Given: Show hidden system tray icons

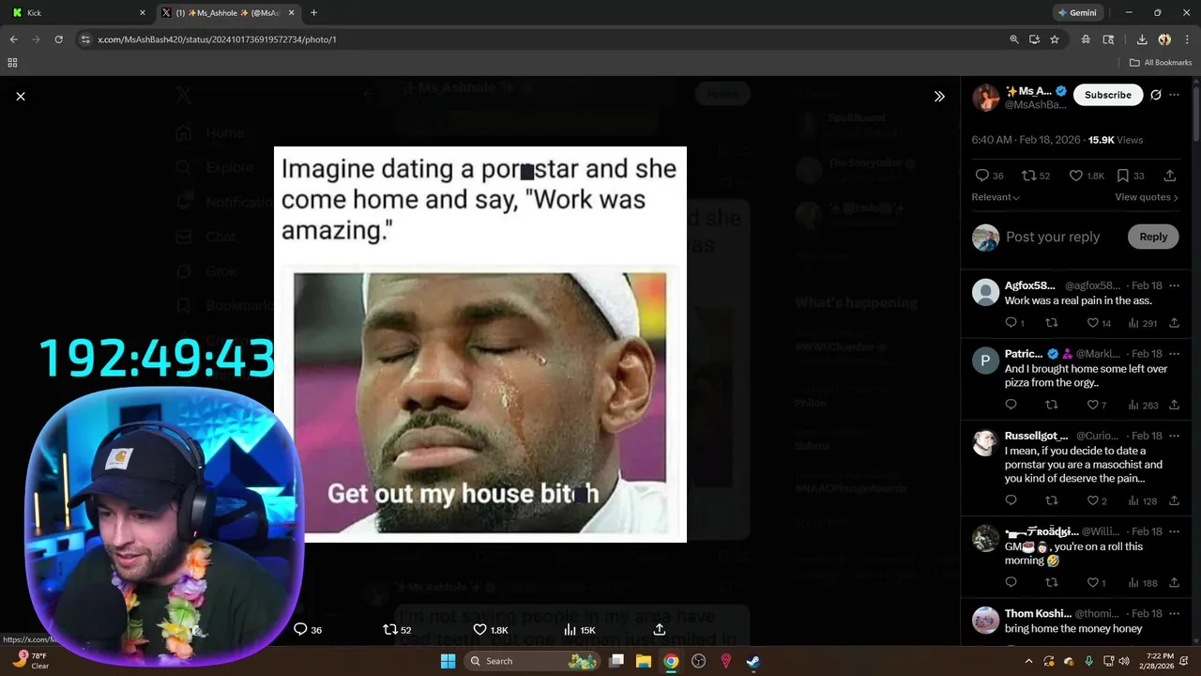Looking at the screenshot, I should 1028,661.
